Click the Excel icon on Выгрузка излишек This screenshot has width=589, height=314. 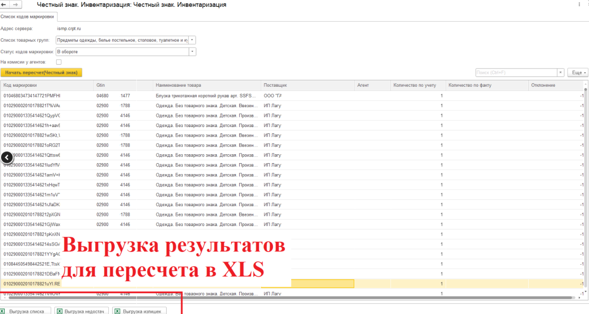[x=117, y=311]
